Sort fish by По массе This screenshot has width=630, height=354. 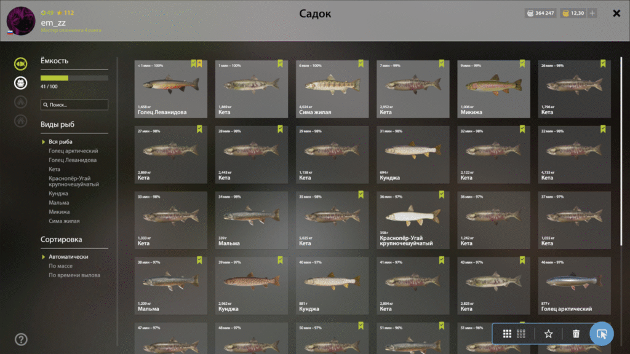point(61,266)
